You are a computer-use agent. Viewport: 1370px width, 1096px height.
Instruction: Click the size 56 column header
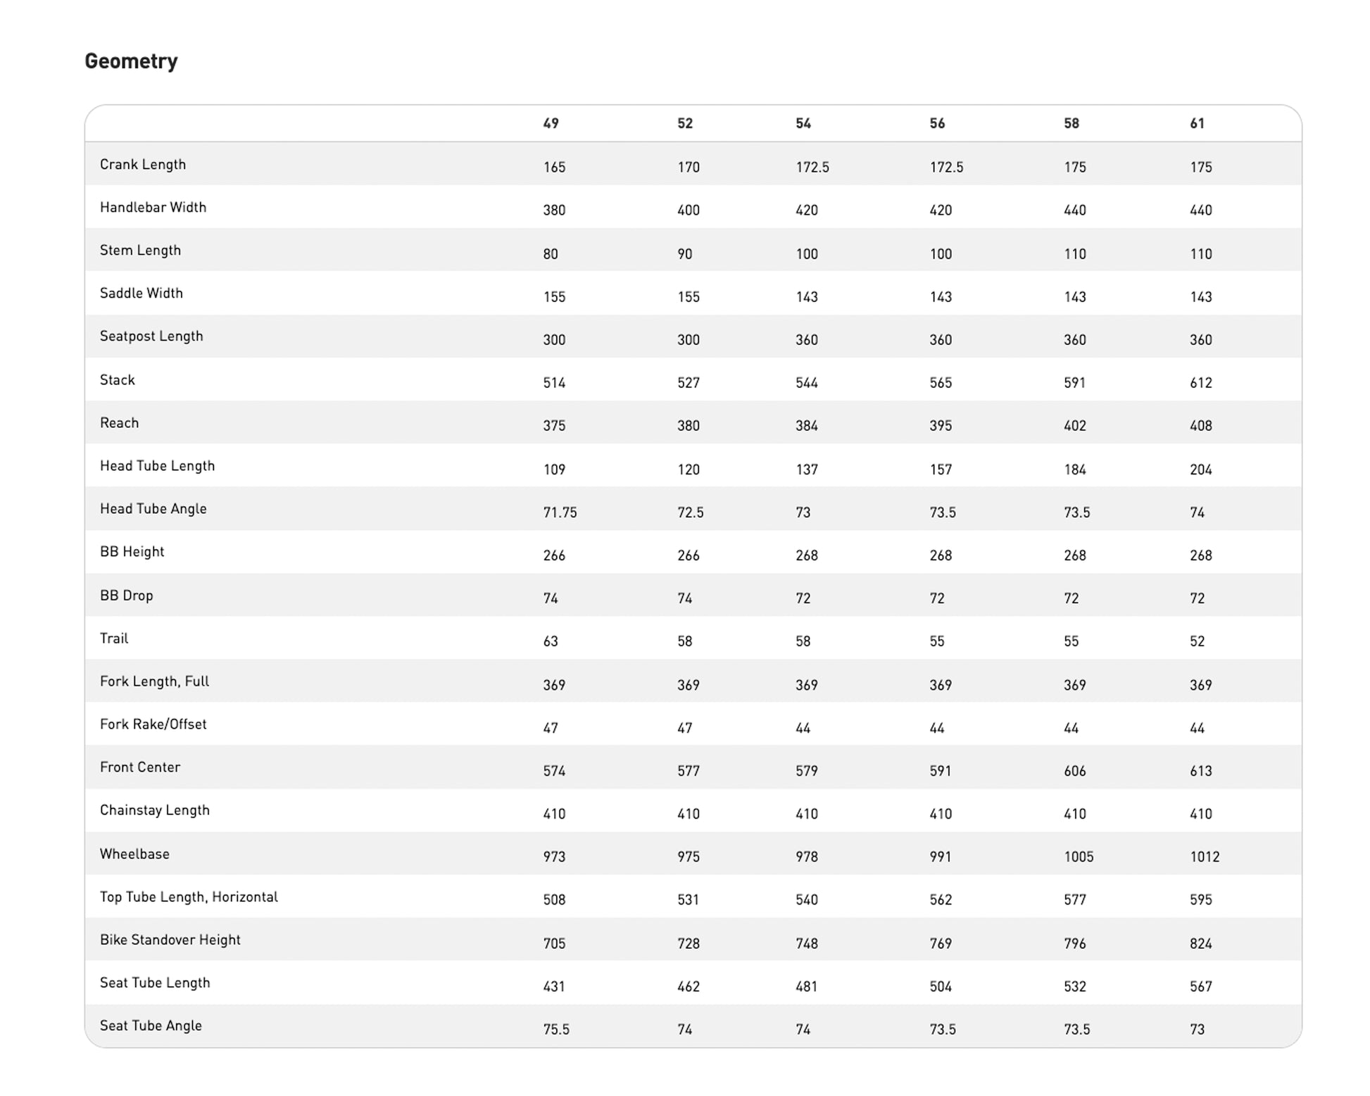pyautogui.click(x=937, y=124)
